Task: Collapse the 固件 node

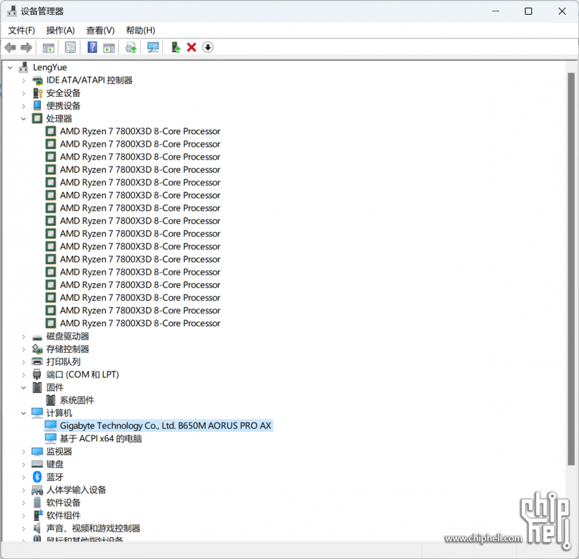Action: click(24, 388)
